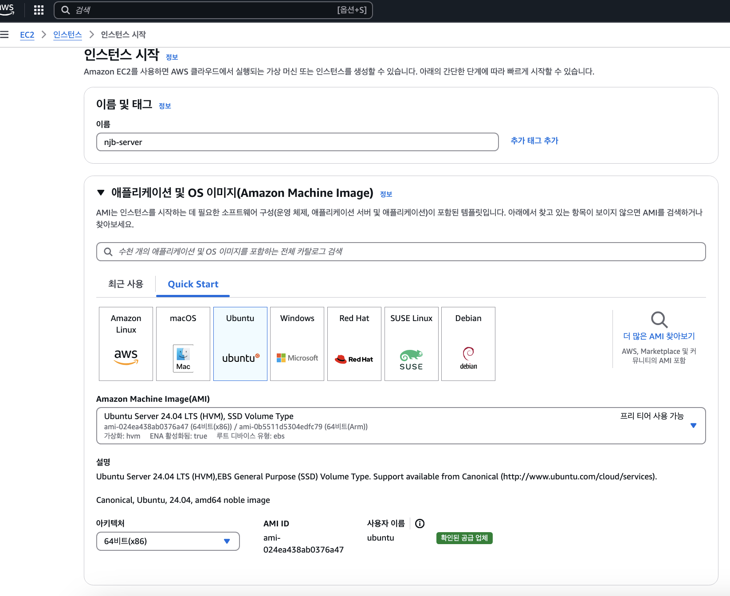Select the SUSE Linux AMI tile

point(412,344)
